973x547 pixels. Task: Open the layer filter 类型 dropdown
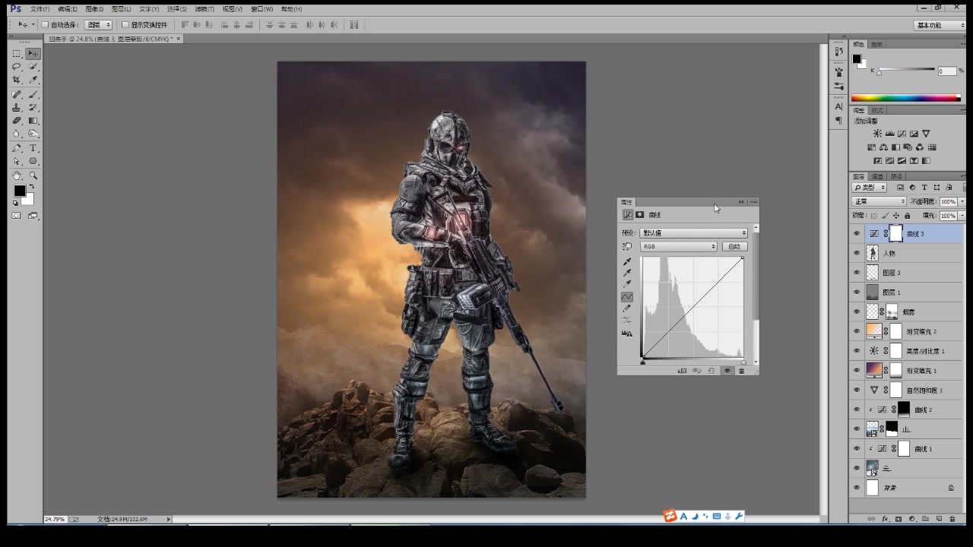point(870,188)
